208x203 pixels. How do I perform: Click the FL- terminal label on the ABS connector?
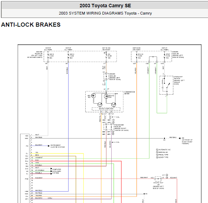[27, 153]
